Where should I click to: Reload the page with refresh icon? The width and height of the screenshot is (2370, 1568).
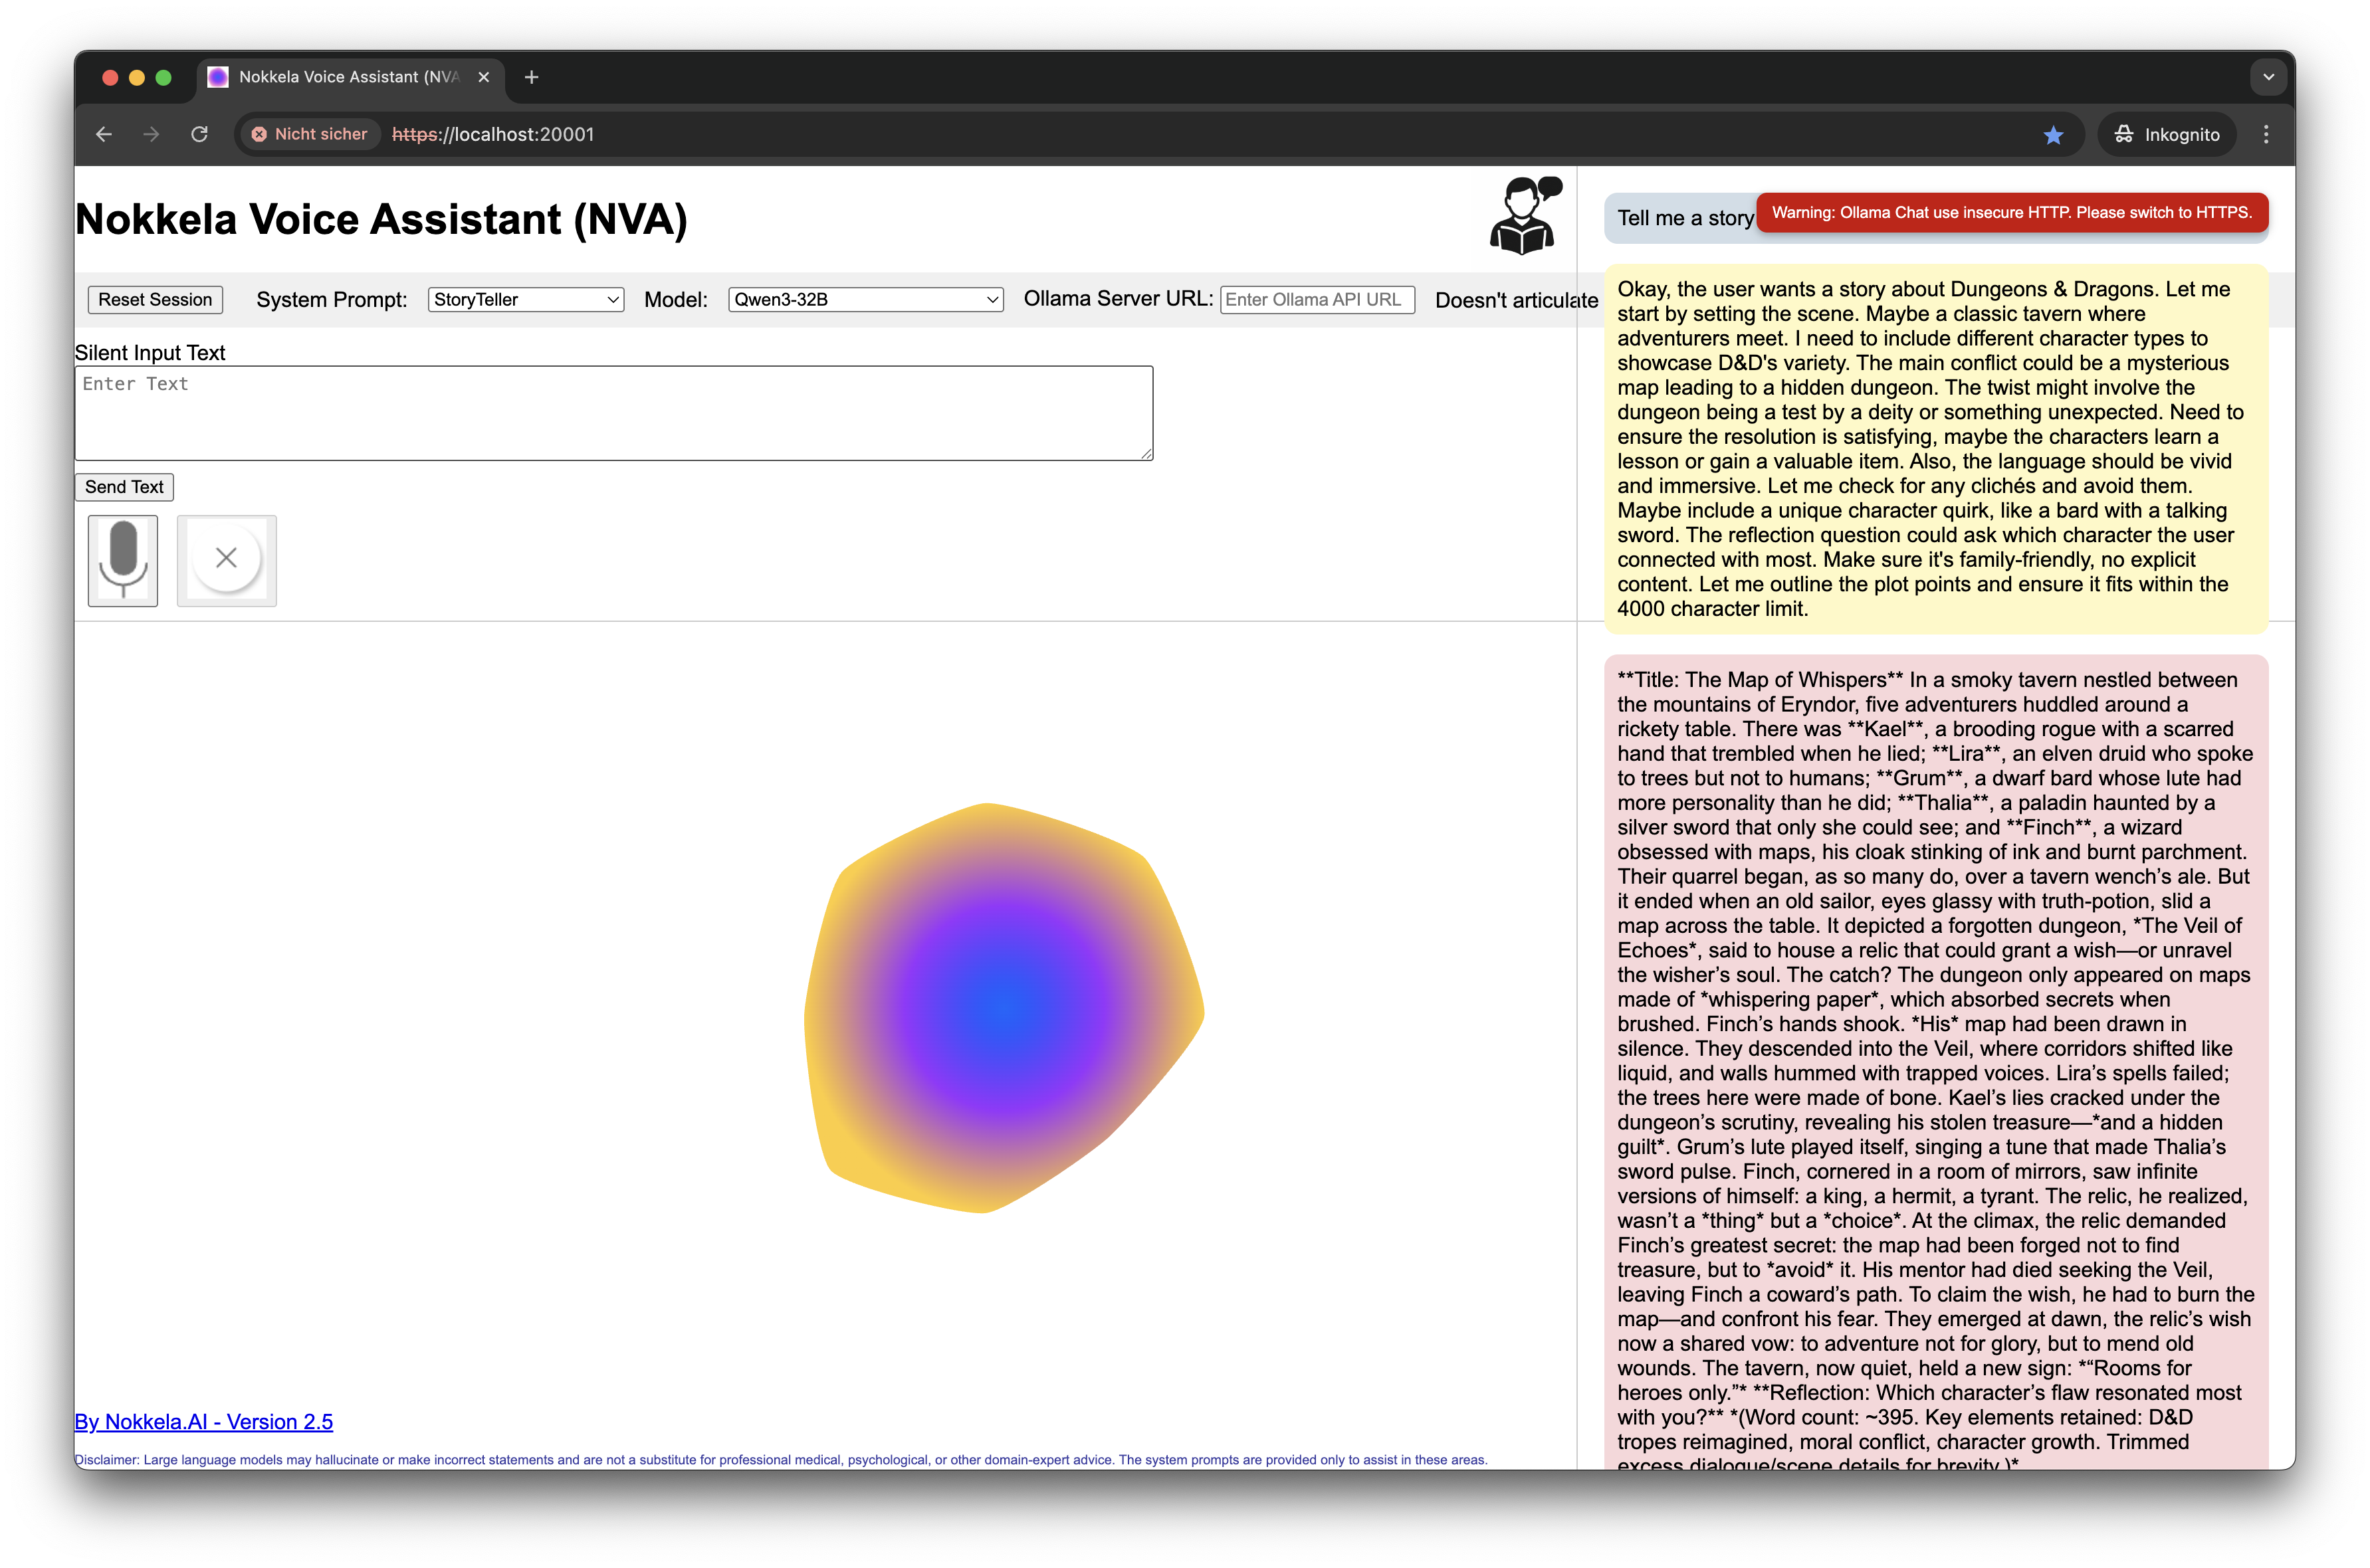[x=200, y=134]
